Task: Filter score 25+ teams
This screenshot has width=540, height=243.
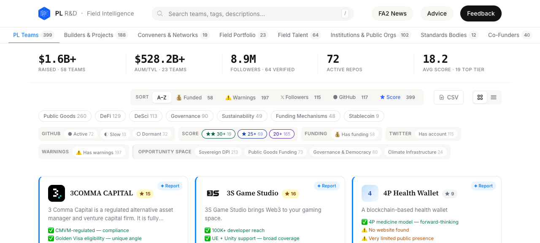Action: pyautogui.click(x=252, y=134)
